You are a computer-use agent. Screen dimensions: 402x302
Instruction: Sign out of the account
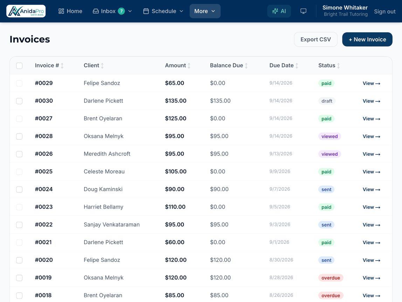(384, 11)
